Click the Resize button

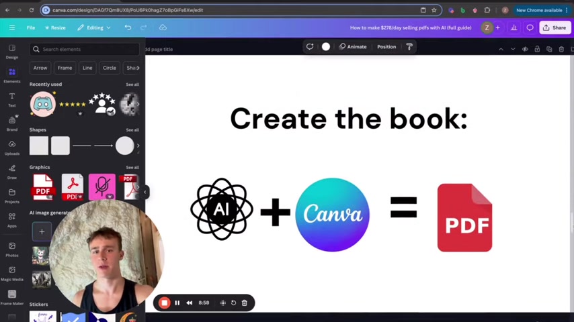(x=55, y=28)
